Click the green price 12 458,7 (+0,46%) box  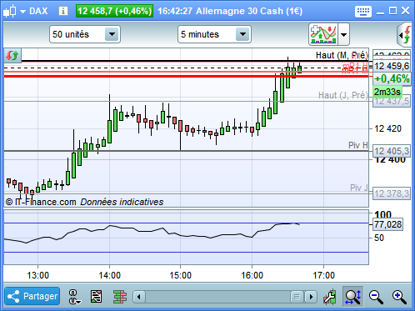(x=114, y=11)
